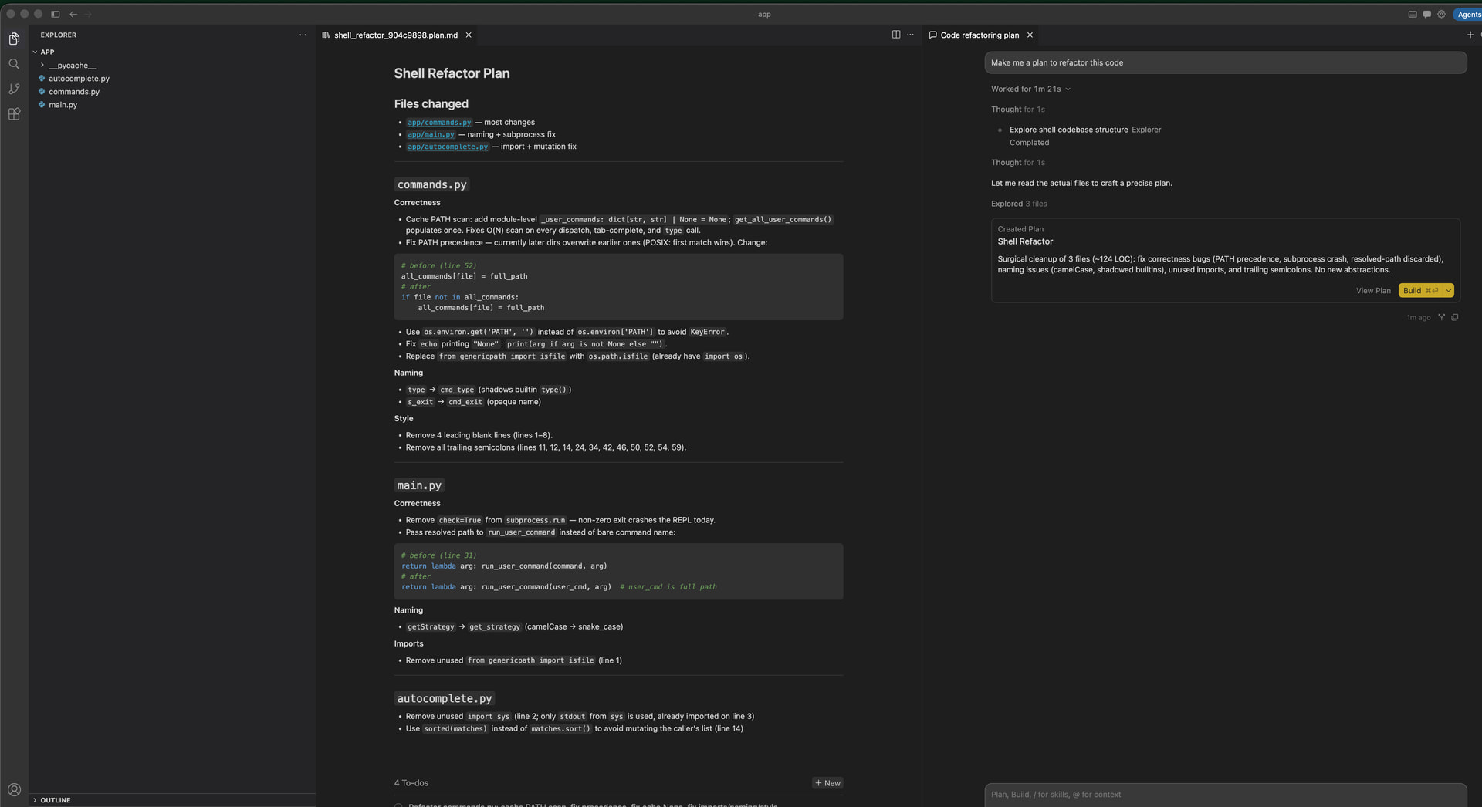Click the yellow Build button
This screenshot has height=807, width=1482.
click(1420, 291)
